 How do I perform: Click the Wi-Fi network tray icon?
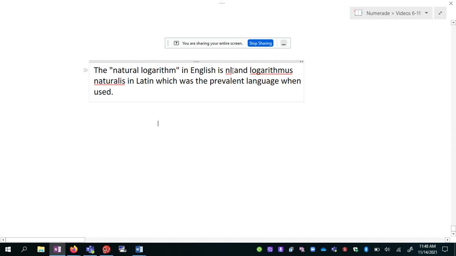[398, 249]
